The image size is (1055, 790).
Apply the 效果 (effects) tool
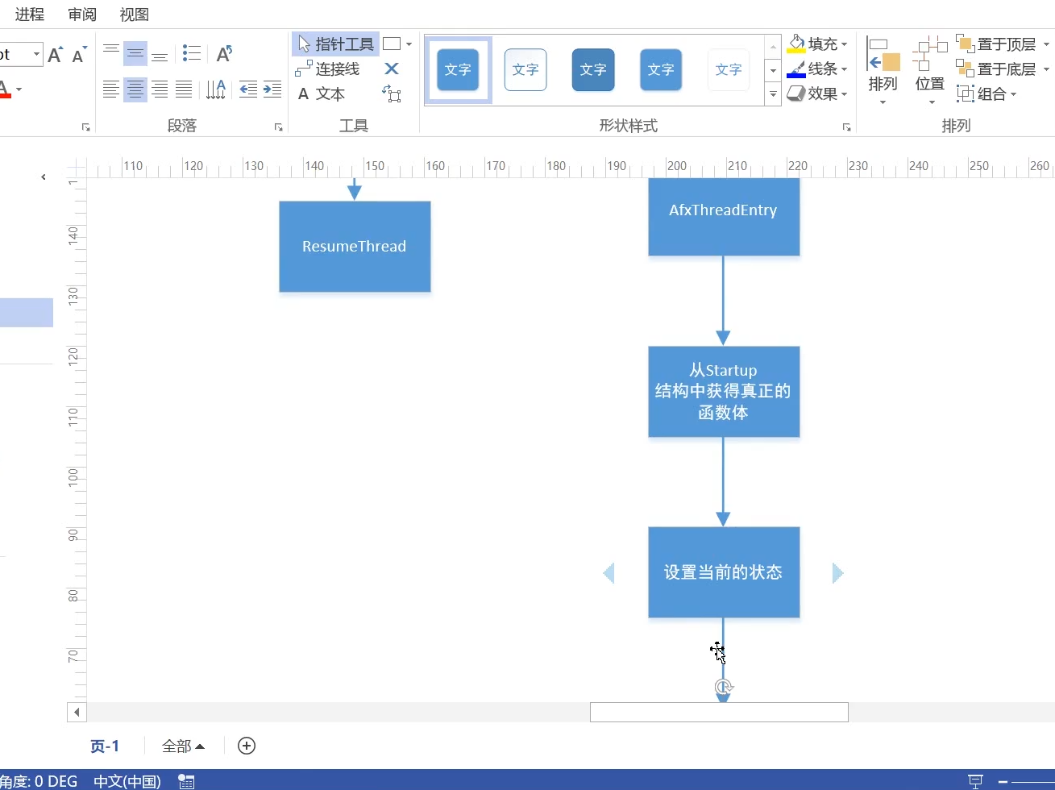816,94
